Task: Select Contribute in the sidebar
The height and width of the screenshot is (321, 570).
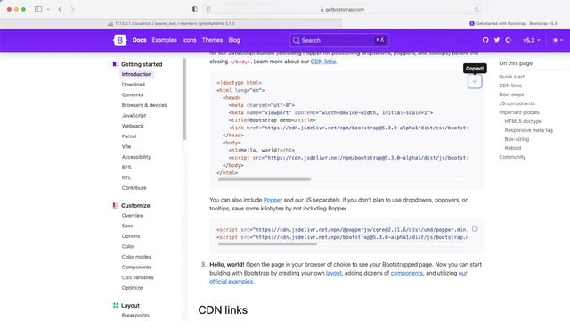Action: point(134,188)
